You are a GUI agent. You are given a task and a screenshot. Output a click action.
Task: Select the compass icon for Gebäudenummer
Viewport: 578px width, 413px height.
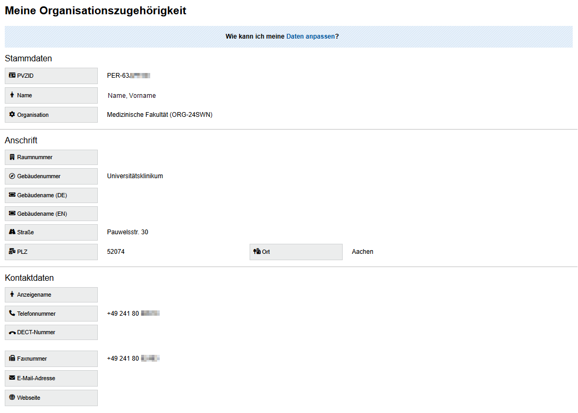click(x=12, y=176)
